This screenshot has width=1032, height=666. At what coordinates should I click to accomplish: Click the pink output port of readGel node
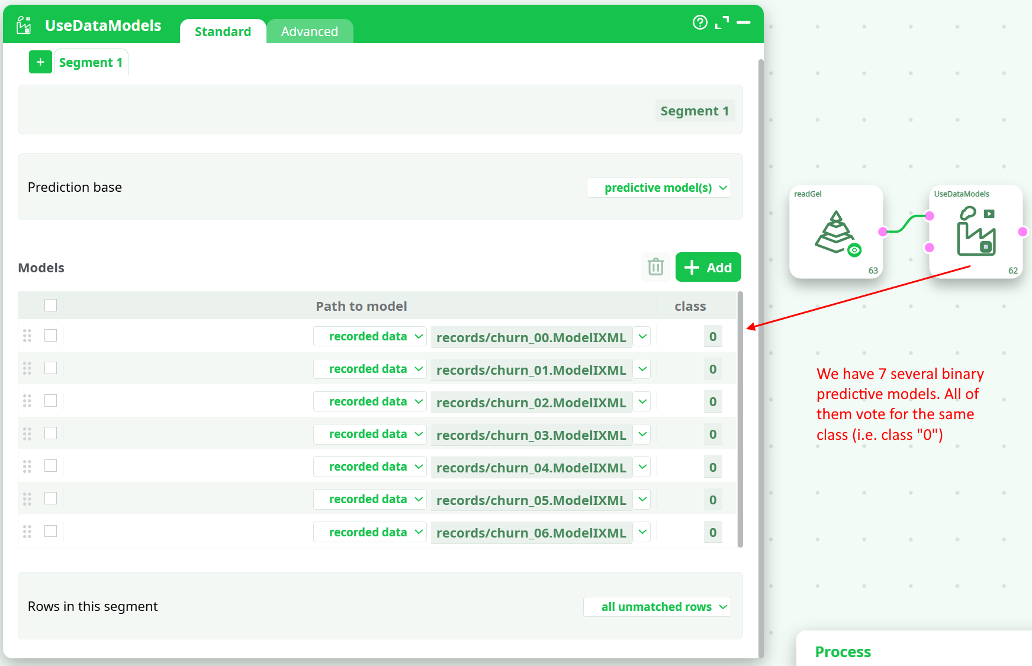[x=883, y=232]
